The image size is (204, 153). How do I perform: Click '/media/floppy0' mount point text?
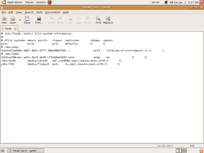pyautogui.click(x=38, y=64)
